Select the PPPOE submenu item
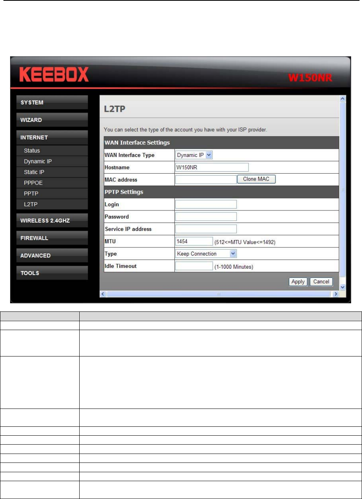This screenshot has height=499, width=362. coord(52,183)
